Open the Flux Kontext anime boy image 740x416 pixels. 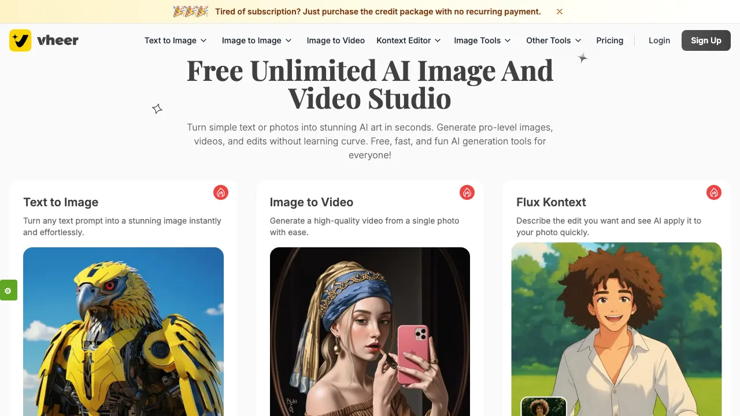(x=616, y=329)
